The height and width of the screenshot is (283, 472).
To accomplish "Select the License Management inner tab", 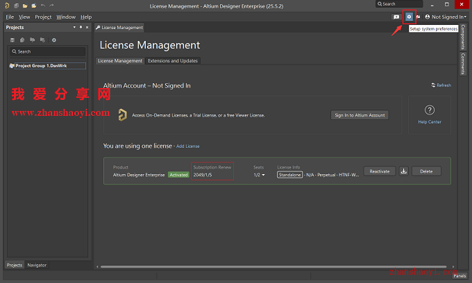I will point(120,61).
